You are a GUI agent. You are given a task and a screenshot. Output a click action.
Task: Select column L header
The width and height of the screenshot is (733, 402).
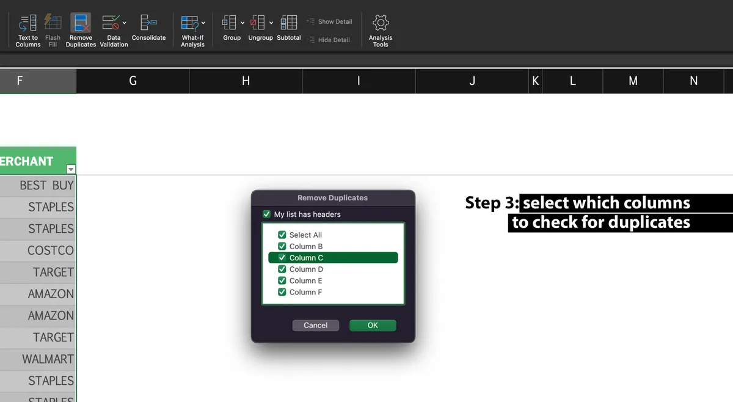572,81
